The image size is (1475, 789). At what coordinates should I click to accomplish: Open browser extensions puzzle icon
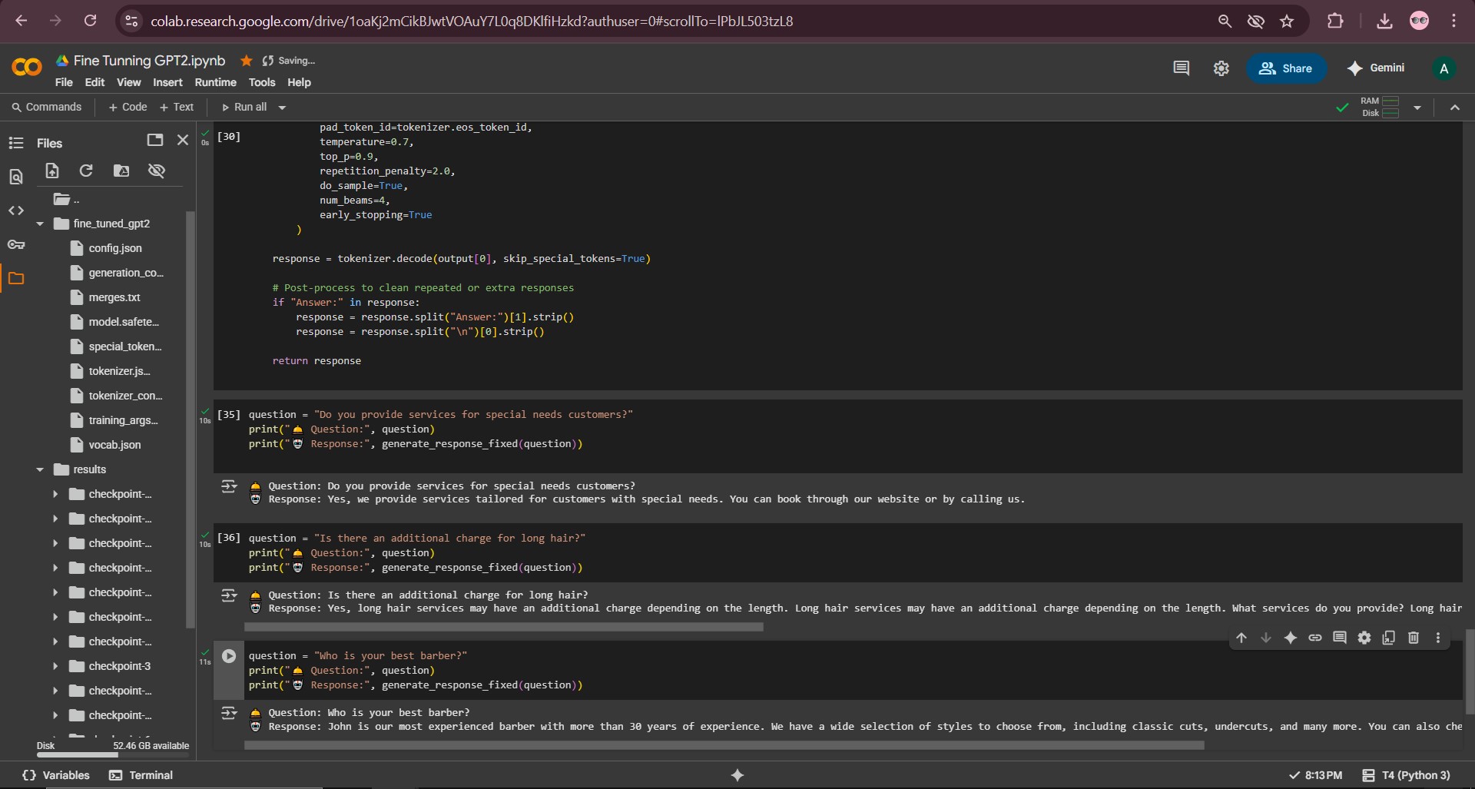pyautogui.click(x=1335, y=22)
